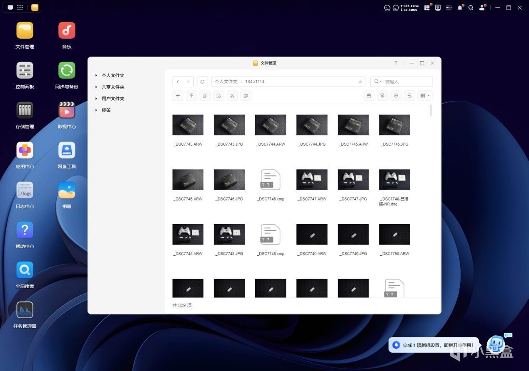Launch the 音乐 music app
The height and width of the screenshot is (371, 529).
point(67,31)
